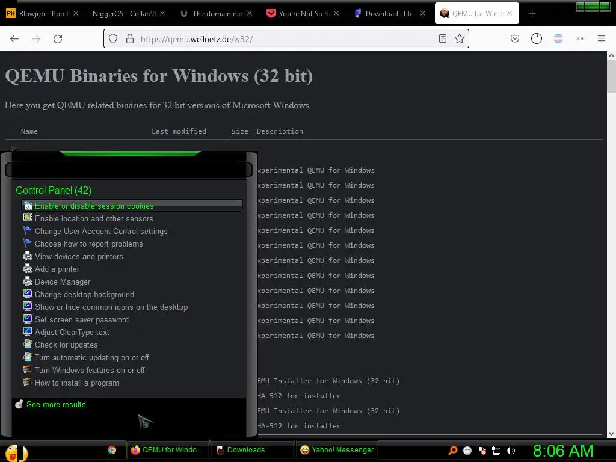Close the 'You're Not So Ba' tab
The height and width of the screenshot is (462, 616).
point(336,13)
